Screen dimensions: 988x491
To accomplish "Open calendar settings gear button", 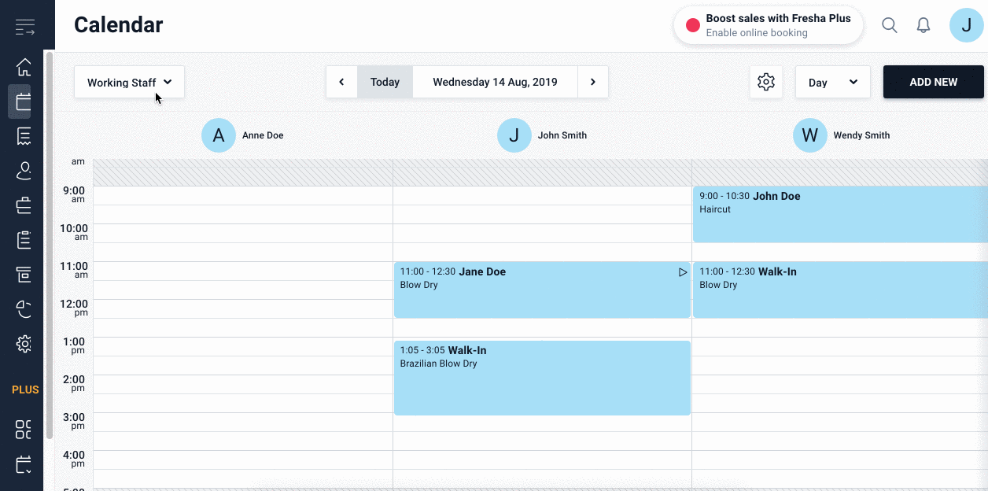I will 766,82.
